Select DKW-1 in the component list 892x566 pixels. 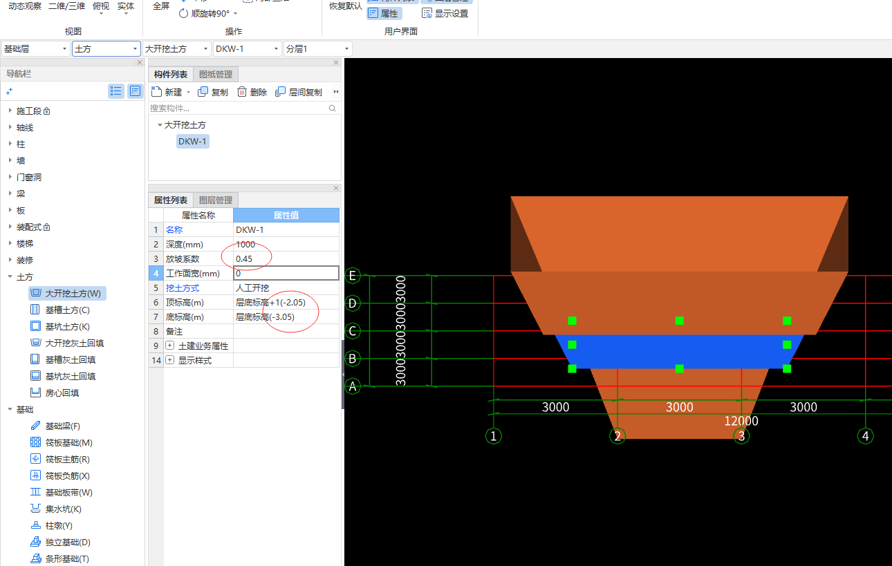coord(192,142)
